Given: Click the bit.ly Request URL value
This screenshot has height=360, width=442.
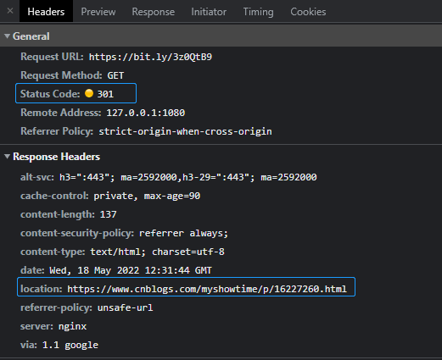Looking at the screenshot, I should click(x=150, y=57).
